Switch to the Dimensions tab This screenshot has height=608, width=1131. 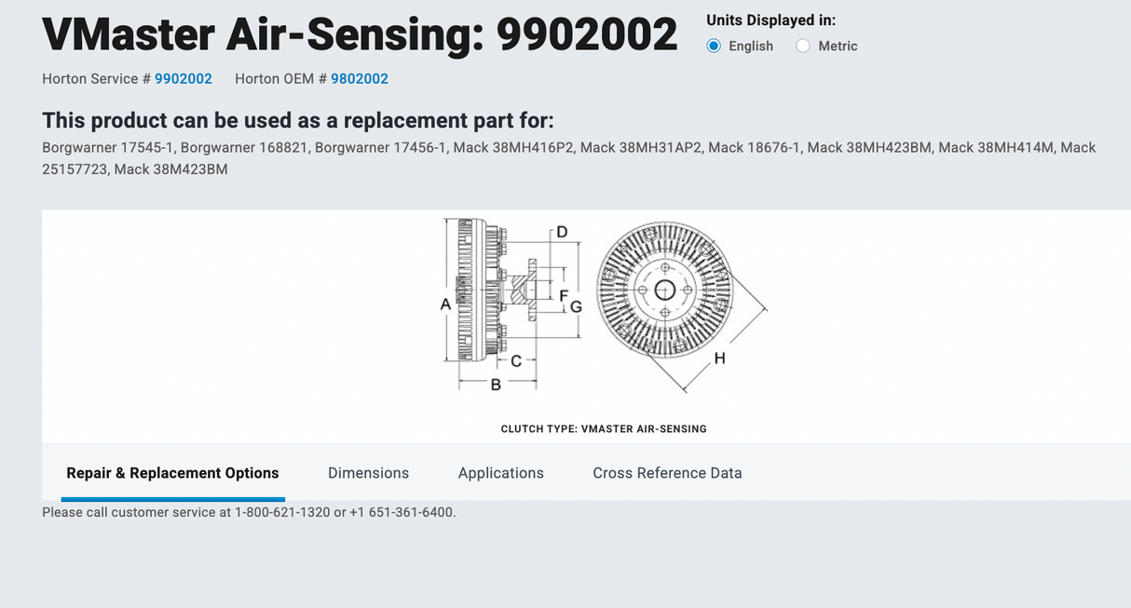point(368,473)
